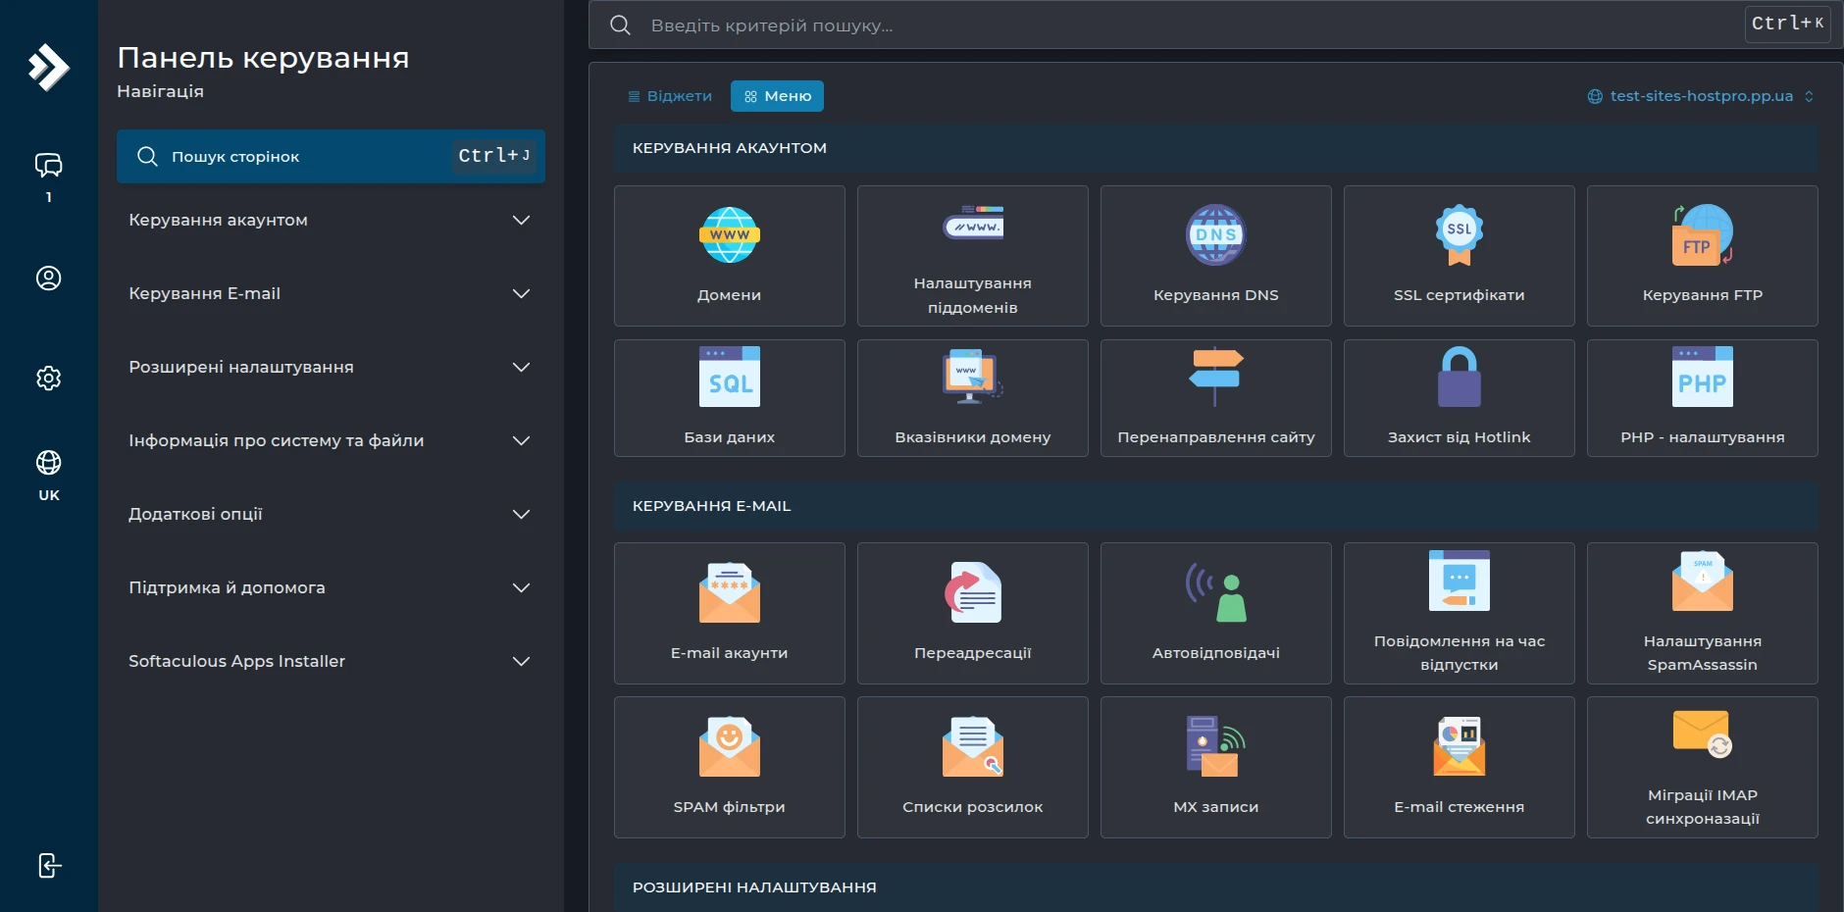Expand Розширені налаштування navigation section
The image size is (1844, 912).
[330, 367]
